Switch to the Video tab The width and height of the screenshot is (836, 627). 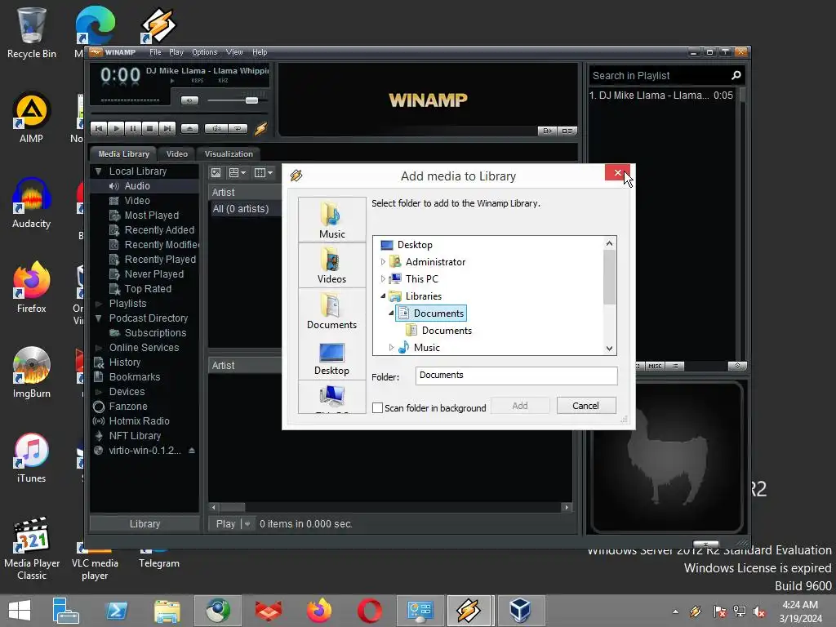point(176,154)
